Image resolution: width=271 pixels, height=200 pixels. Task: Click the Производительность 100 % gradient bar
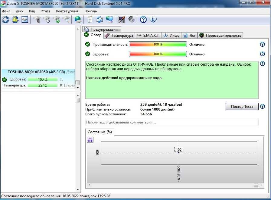(x=158, y=44)
